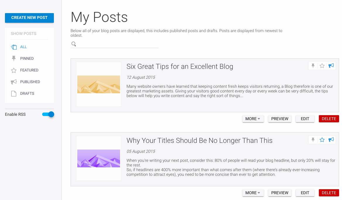This screenshot has height=200, width=342.
Task: Toggle megaphone publish icon on Why Your Titles post
Action: 331,140
